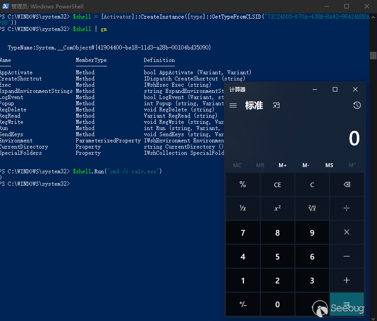
Task: Click the subtract operator key
Action: tap(347, 256)
